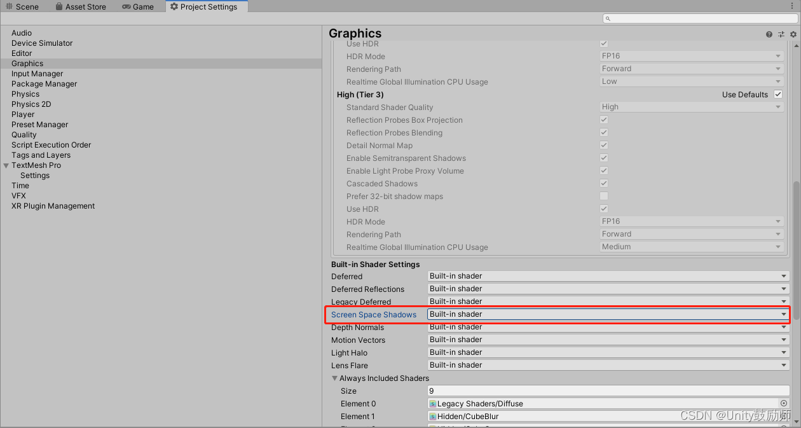Toggle Enable Light Probe Proxy Volume checkbox
801x428 pixels.
[604, 170]
